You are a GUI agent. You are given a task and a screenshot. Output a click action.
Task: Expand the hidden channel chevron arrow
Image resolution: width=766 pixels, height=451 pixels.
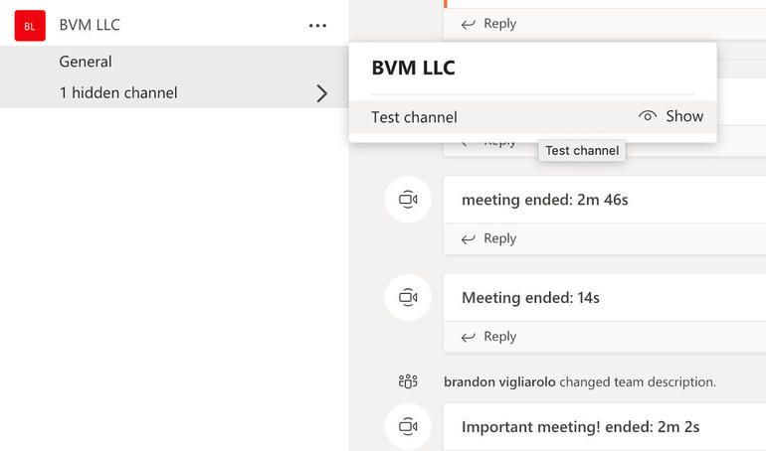[x=321, y=93]
